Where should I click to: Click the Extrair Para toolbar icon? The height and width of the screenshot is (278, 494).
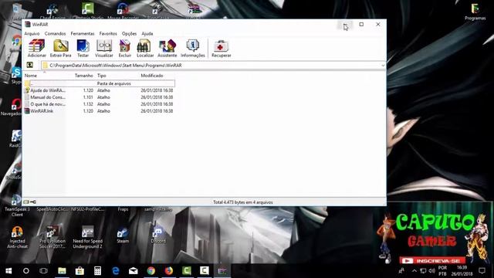coord(61,48)
